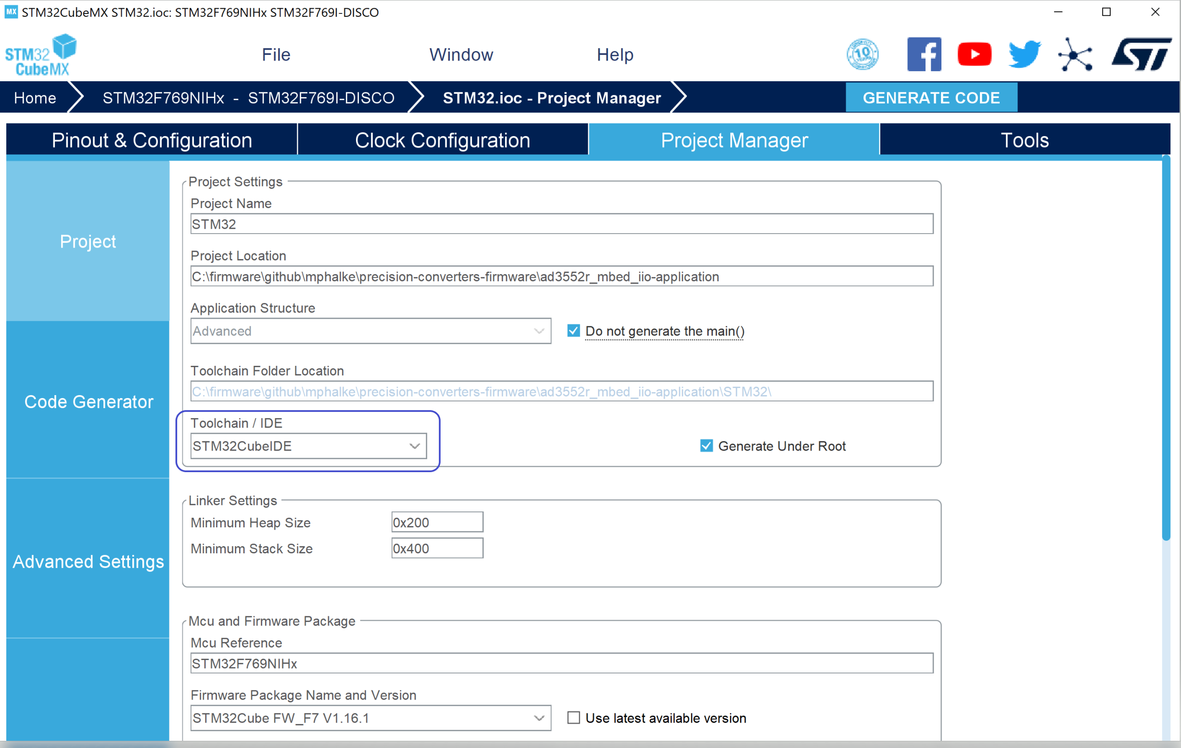1181x748 pixels.
Task: Open the File menu
Action: point(276,54)
